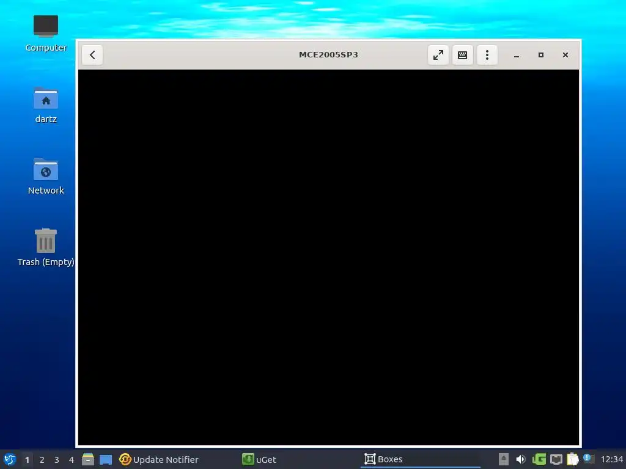Image resolution: width=626 pixels, height=469 pixels.
Task: Open the keyboard shortcuts button
Action: click(462, 55)
